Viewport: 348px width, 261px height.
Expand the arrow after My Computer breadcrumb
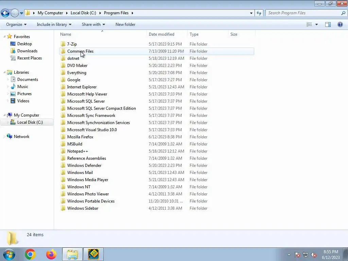point(67,13)
